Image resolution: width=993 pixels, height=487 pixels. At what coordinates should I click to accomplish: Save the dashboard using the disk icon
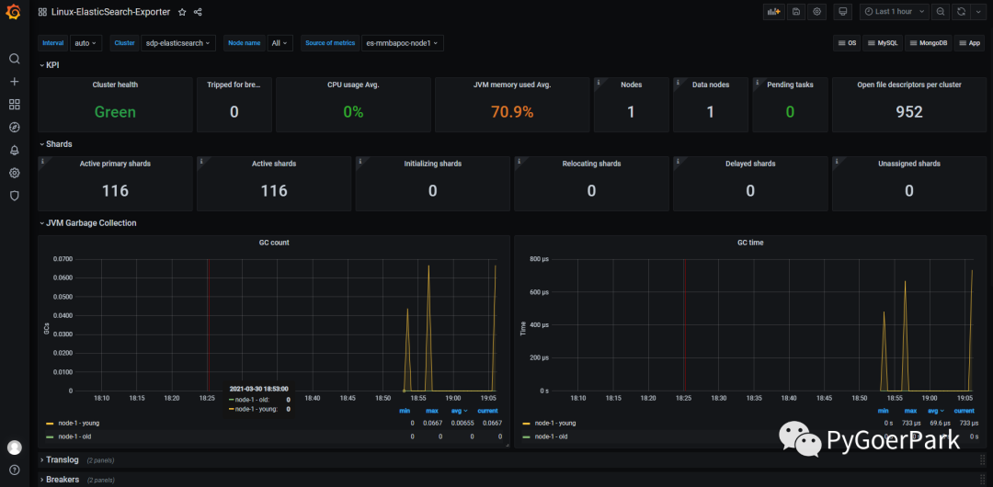tap(796, 11)
